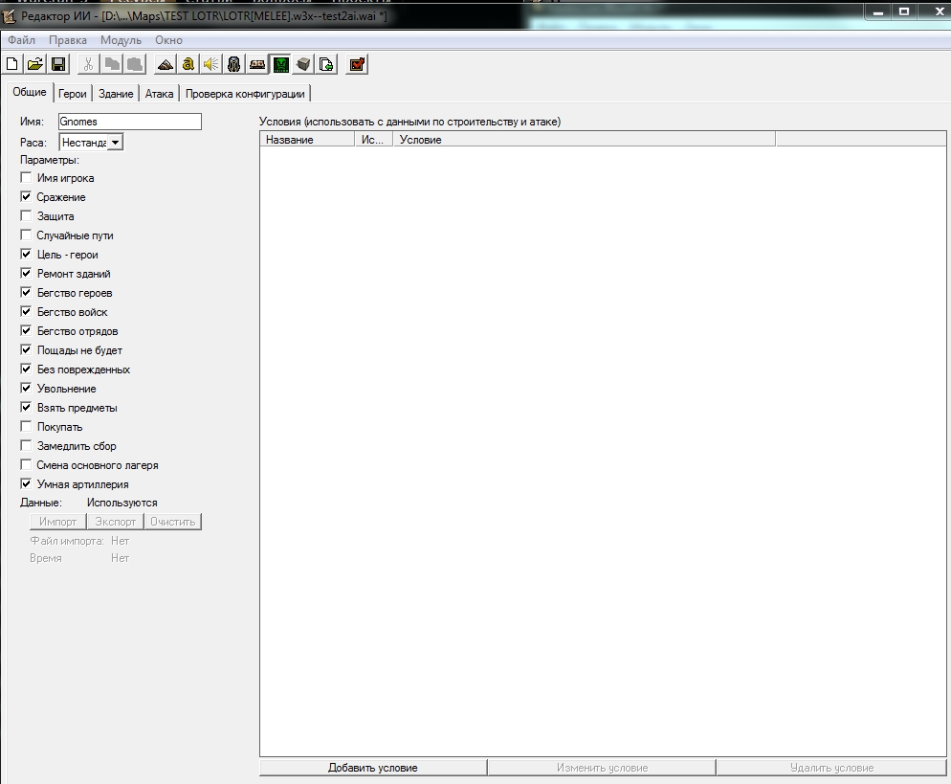Toggle Бегство войск checkbox
The width and height of the screenshot is (951, 784).
click(26, 311)
